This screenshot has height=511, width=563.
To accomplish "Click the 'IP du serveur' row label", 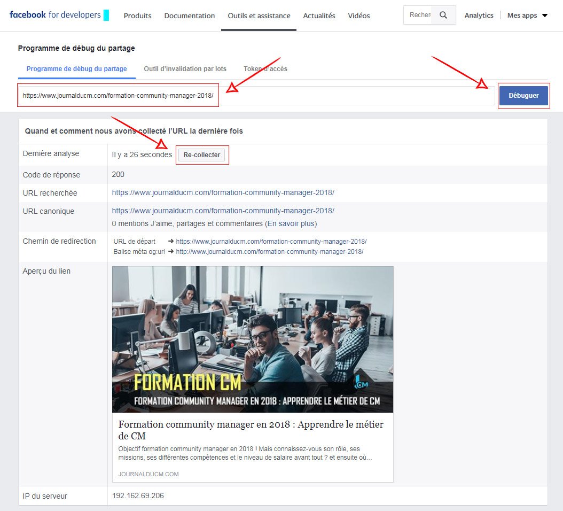I will coord(45,496).
